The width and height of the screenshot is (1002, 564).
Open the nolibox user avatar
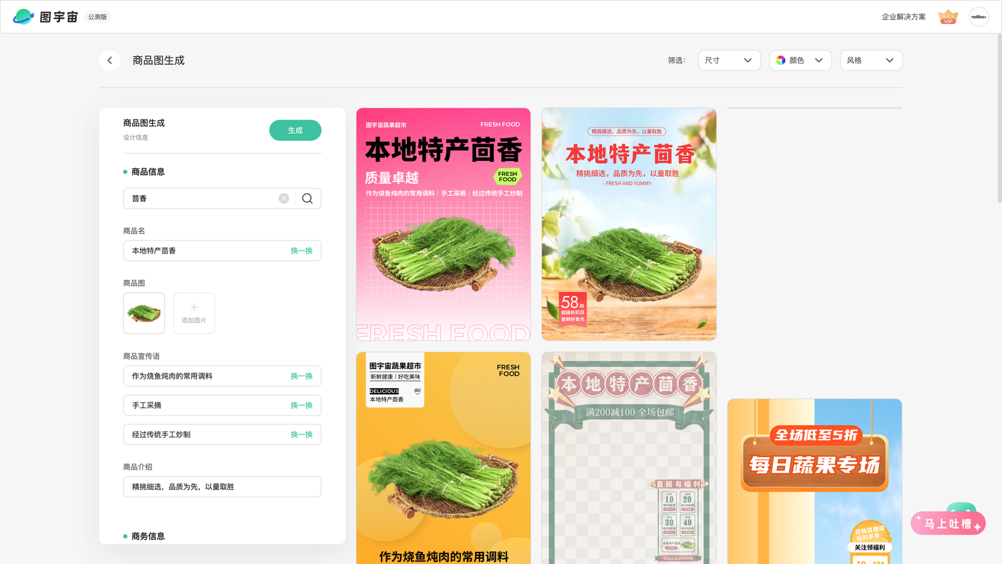point(979,17)
